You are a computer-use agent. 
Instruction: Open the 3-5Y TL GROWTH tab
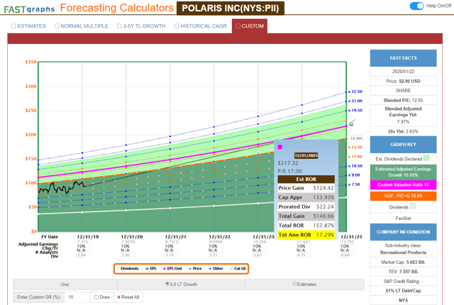(141, 26)
